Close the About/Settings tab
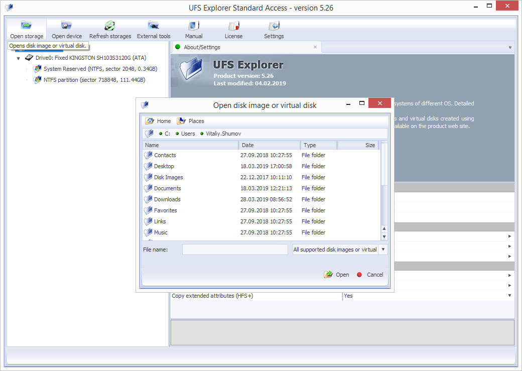The height and width of the screenshot is (371, 522). click(315, 47)
